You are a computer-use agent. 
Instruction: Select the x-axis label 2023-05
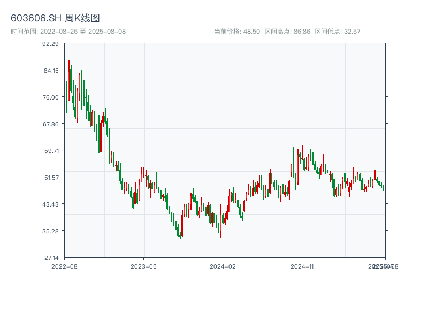coord(143,266)
